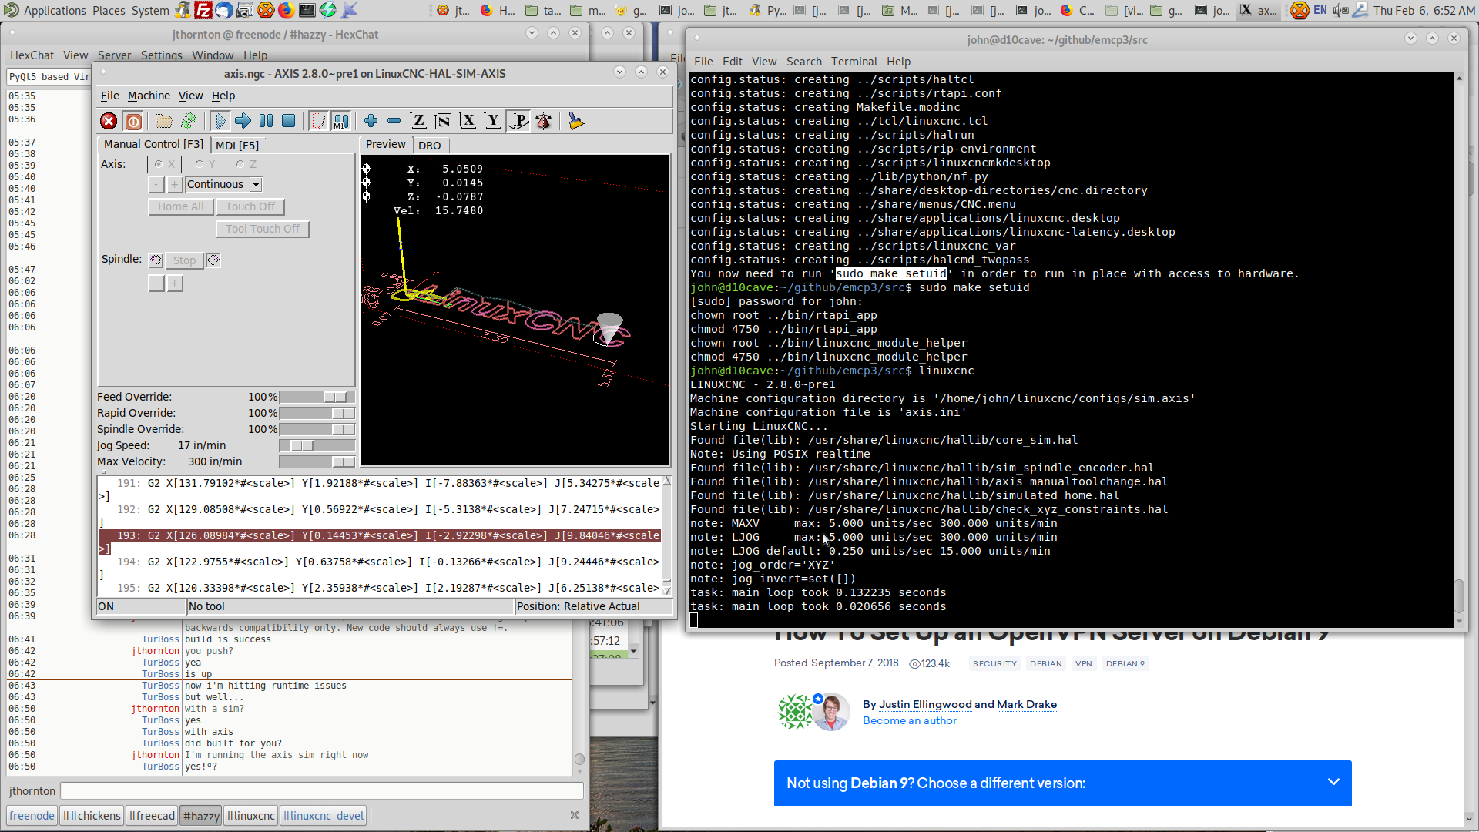
Task: Click the Home All button
Action: 181,206
